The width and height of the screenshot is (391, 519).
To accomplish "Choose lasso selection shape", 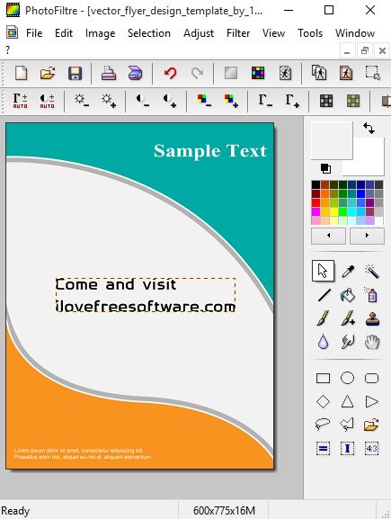I will click(323, 425).
